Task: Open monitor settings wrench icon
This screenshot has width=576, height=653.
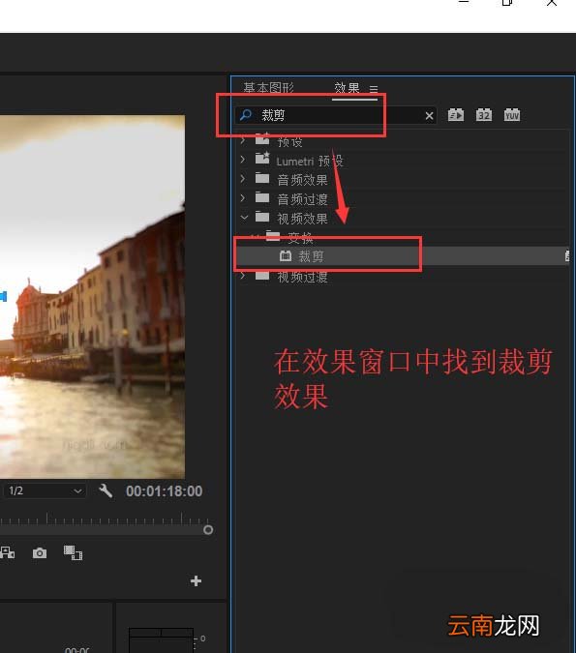Action: coord(106,490)
